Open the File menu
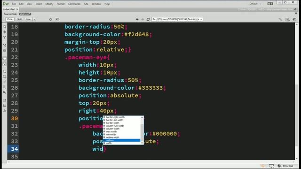This screenshot has height=169, width=301. (x=14, y=4)
